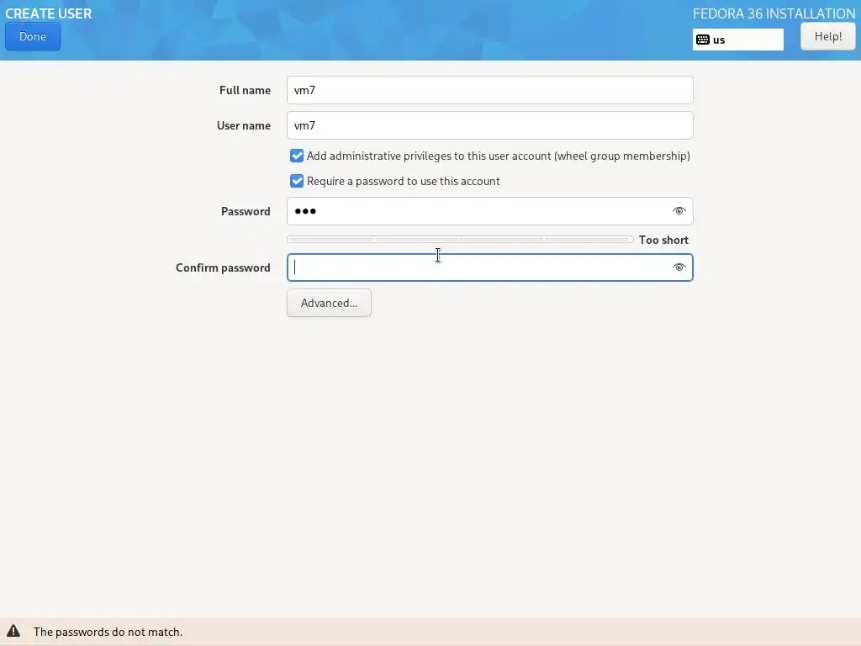The width and height of the screenshot is (861, 646).
Task: Click the warning triangle icon in the status bar
Action: [x=13, y=631]
